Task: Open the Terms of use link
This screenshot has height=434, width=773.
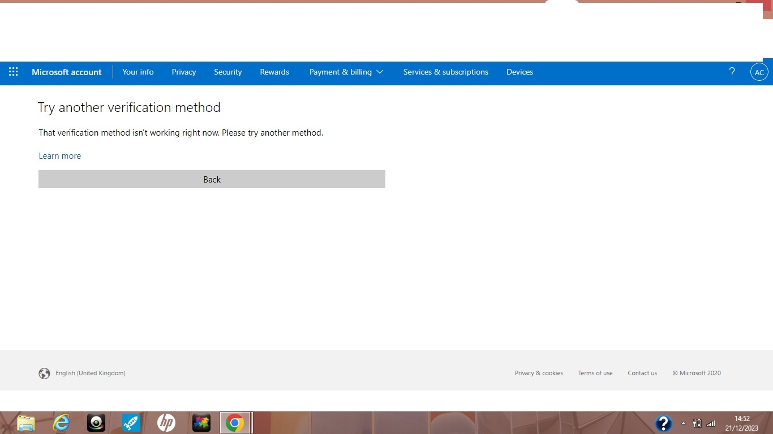Action: pos(595,373)
